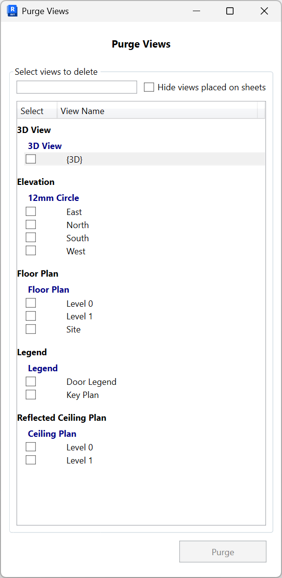The height and width of the screenshot is (578, 282).
Task: Check the {3D} view checkbox
Action: 31,159
